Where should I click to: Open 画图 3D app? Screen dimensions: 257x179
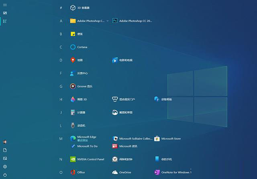click(79, 100)
